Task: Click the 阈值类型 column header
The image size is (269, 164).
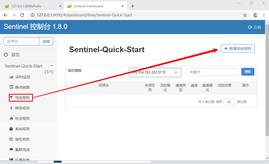Action: coord(181,88)
